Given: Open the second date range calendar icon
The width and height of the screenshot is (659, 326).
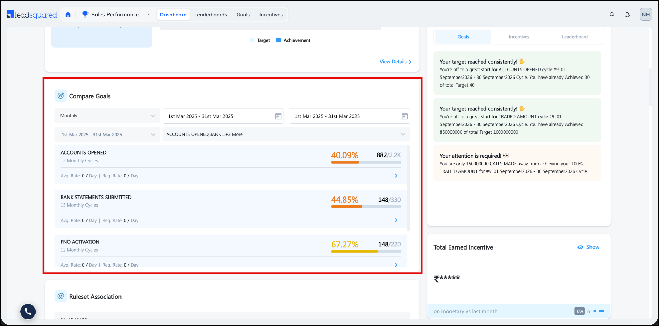Looking at the screenshot, I should pyautogui.click(x=405, y=116).
